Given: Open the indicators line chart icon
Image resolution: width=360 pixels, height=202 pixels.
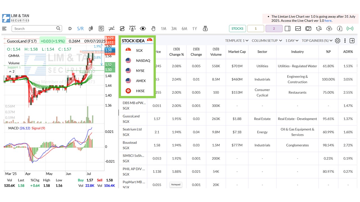Looking at the screenshot, I should pyautogui.click(x=112, y=29).
